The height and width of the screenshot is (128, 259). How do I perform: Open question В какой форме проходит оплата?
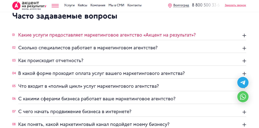click(x=101, y=73)
